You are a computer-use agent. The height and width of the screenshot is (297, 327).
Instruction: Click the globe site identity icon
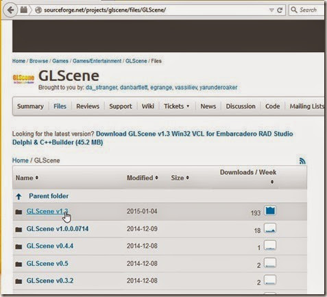[38, 10]
